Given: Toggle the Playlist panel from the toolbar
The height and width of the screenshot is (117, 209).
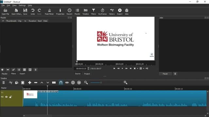Looking at the screenshot, I should 77,12.
